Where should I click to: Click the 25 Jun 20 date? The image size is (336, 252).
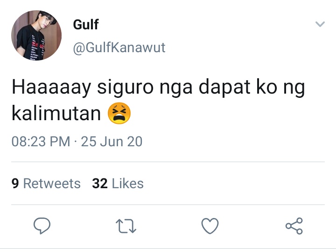(112, 142)
